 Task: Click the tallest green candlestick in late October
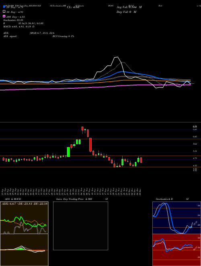[x=68, y=152]
